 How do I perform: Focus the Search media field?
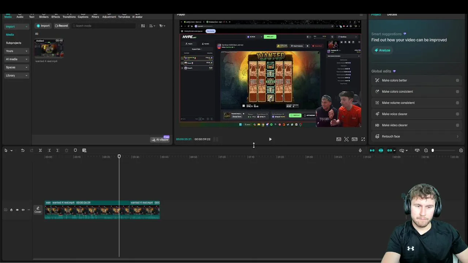click(103, 26)
